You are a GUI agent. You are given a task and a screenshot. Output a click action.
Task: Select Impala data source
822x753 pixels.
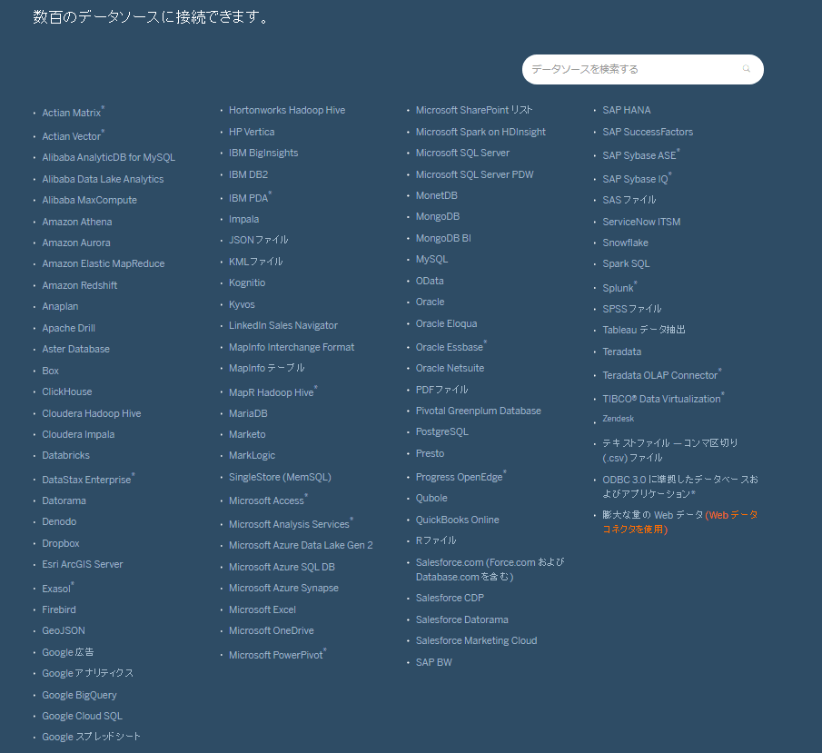click(243, 219)
